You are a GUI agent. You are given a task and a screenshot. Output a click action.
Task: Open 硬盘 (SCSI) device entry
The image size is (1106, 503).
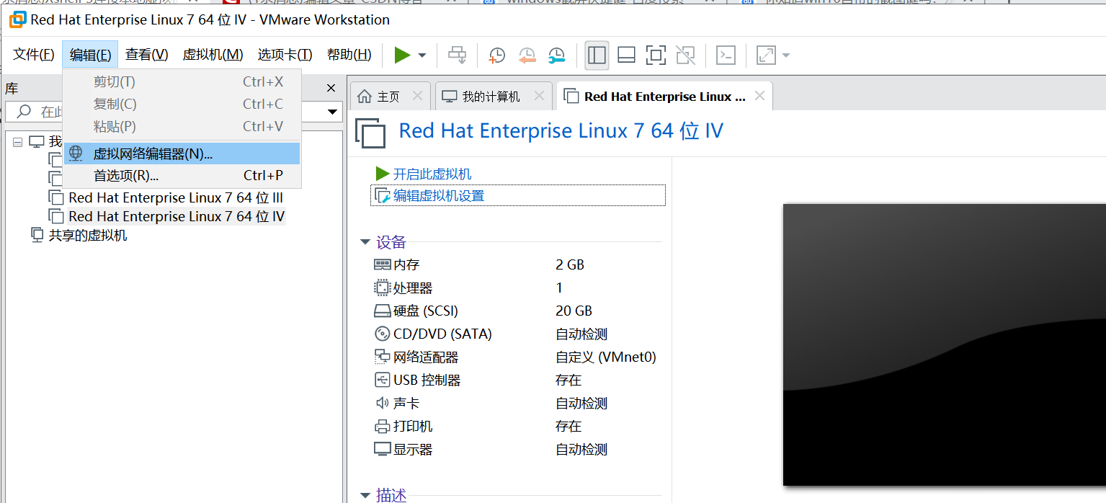(x=426, y=311)
